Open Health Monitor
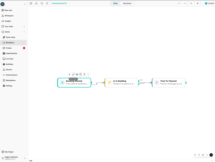Screen dimensions: 215x162 (14, 54)
